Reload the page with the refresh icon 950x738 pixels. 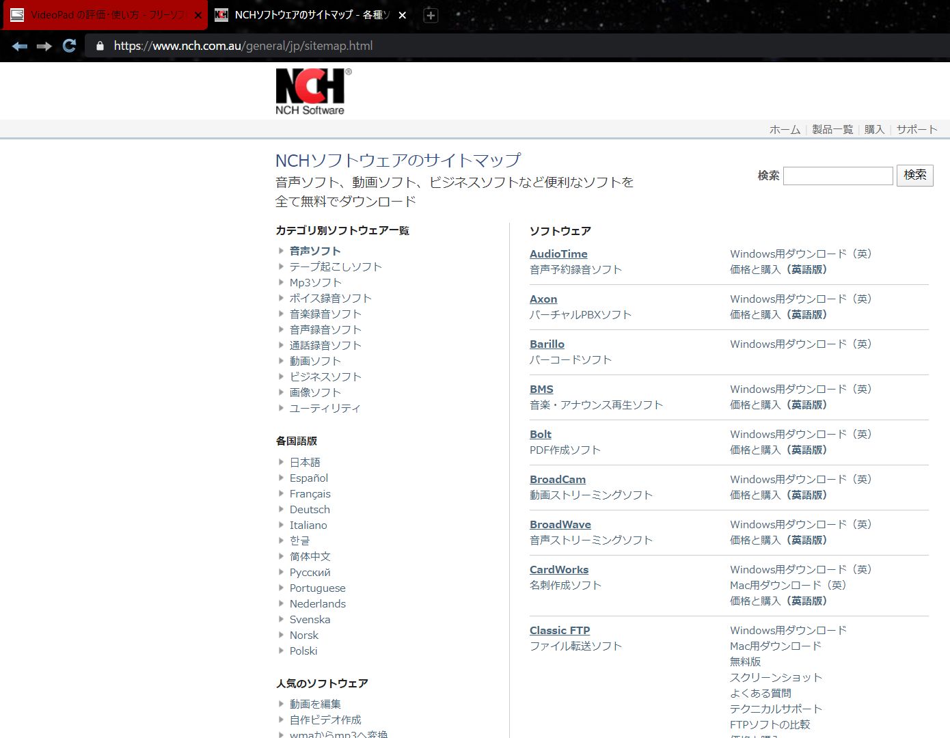point(69,46)
